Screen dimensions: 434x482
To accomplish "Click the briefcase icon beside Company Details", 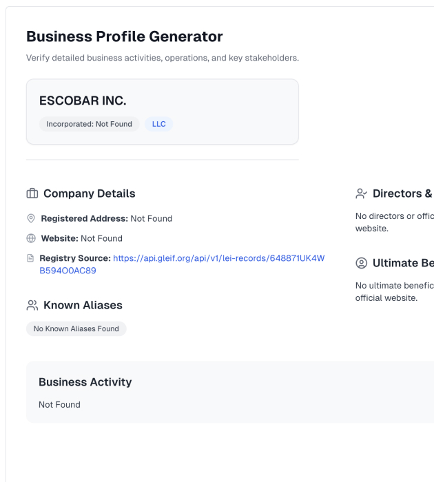I will [x=32, y=193].
